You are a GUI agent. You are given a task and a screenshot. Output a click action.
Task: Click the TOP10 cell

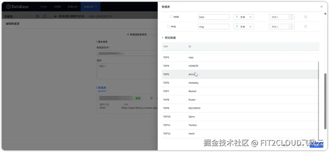tap(167, 117)
